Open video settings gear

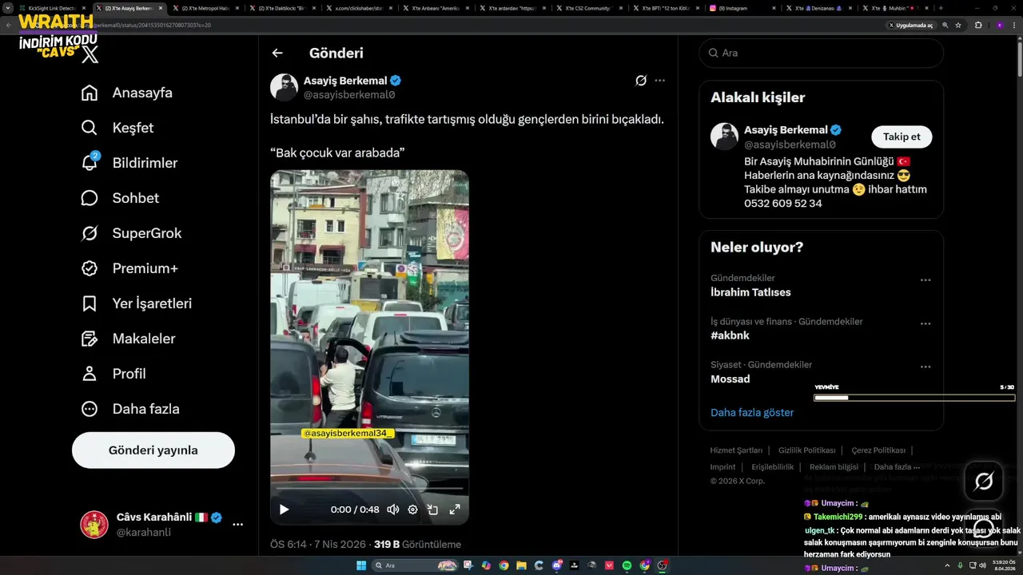point(412,509)
